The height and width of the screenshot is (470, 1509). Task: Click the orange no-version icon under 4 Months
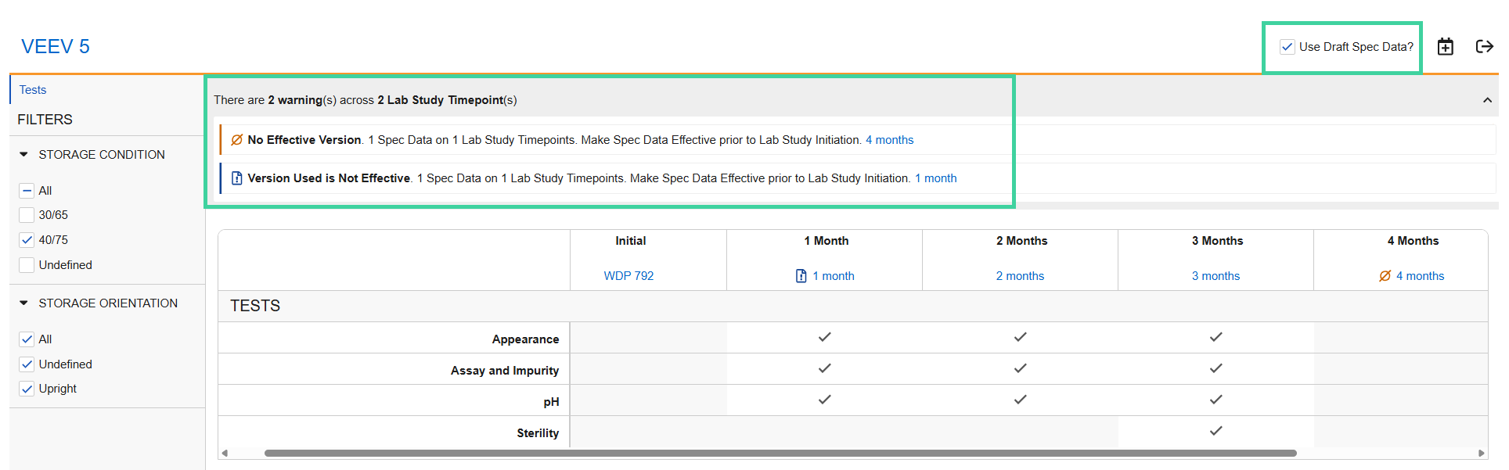tap(1385, 276)
